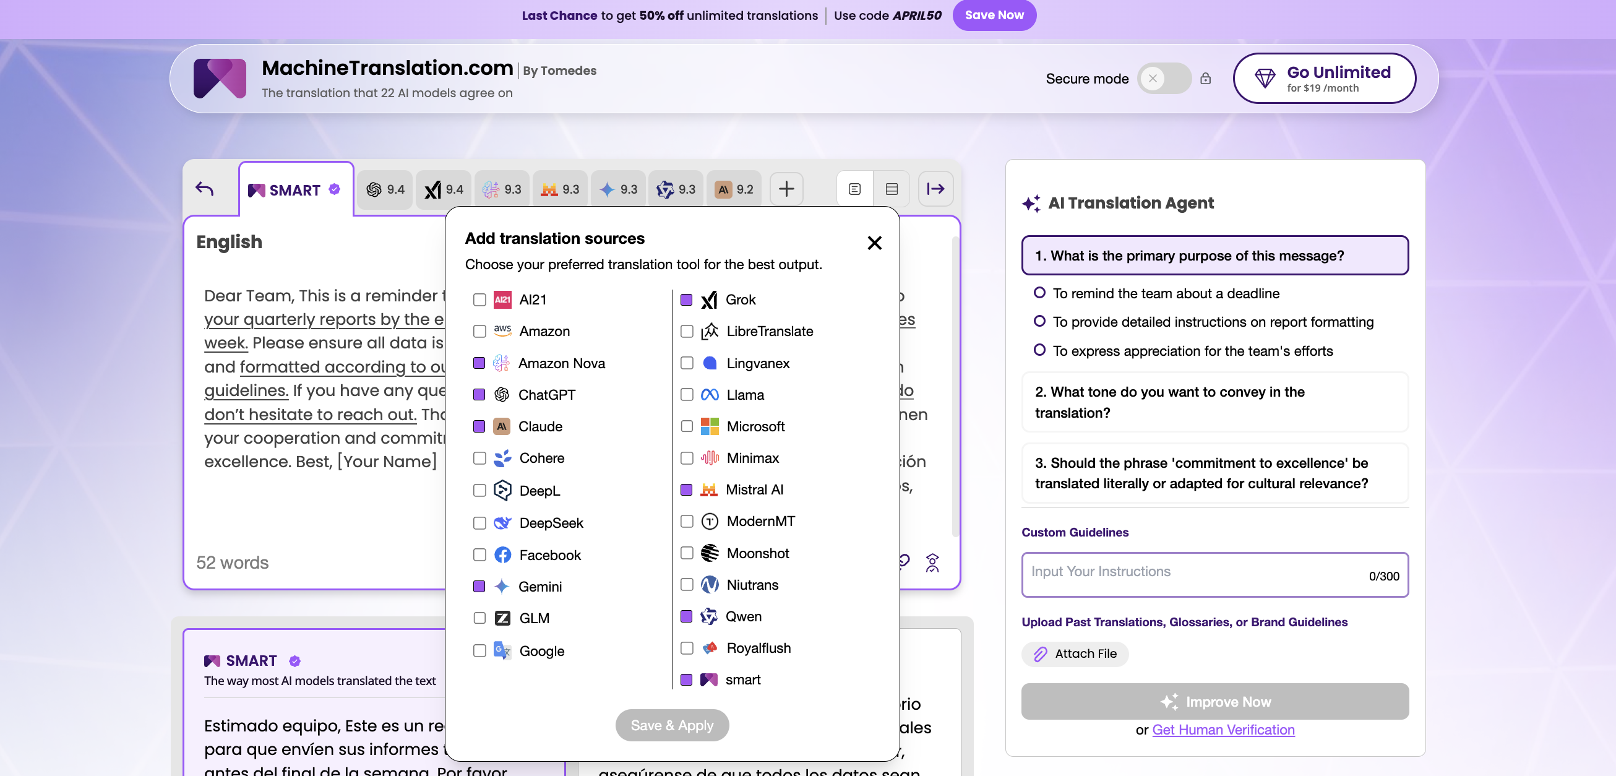
Task: Click the expand-panel arrow icon
Action: point(935,189)
